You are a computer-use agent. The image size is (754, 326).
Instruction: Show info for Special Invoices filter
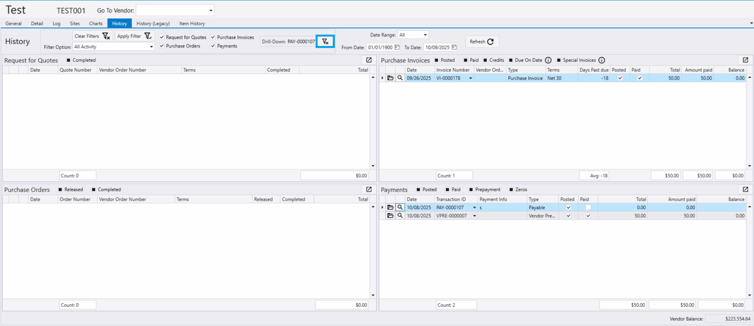(602, 60)
